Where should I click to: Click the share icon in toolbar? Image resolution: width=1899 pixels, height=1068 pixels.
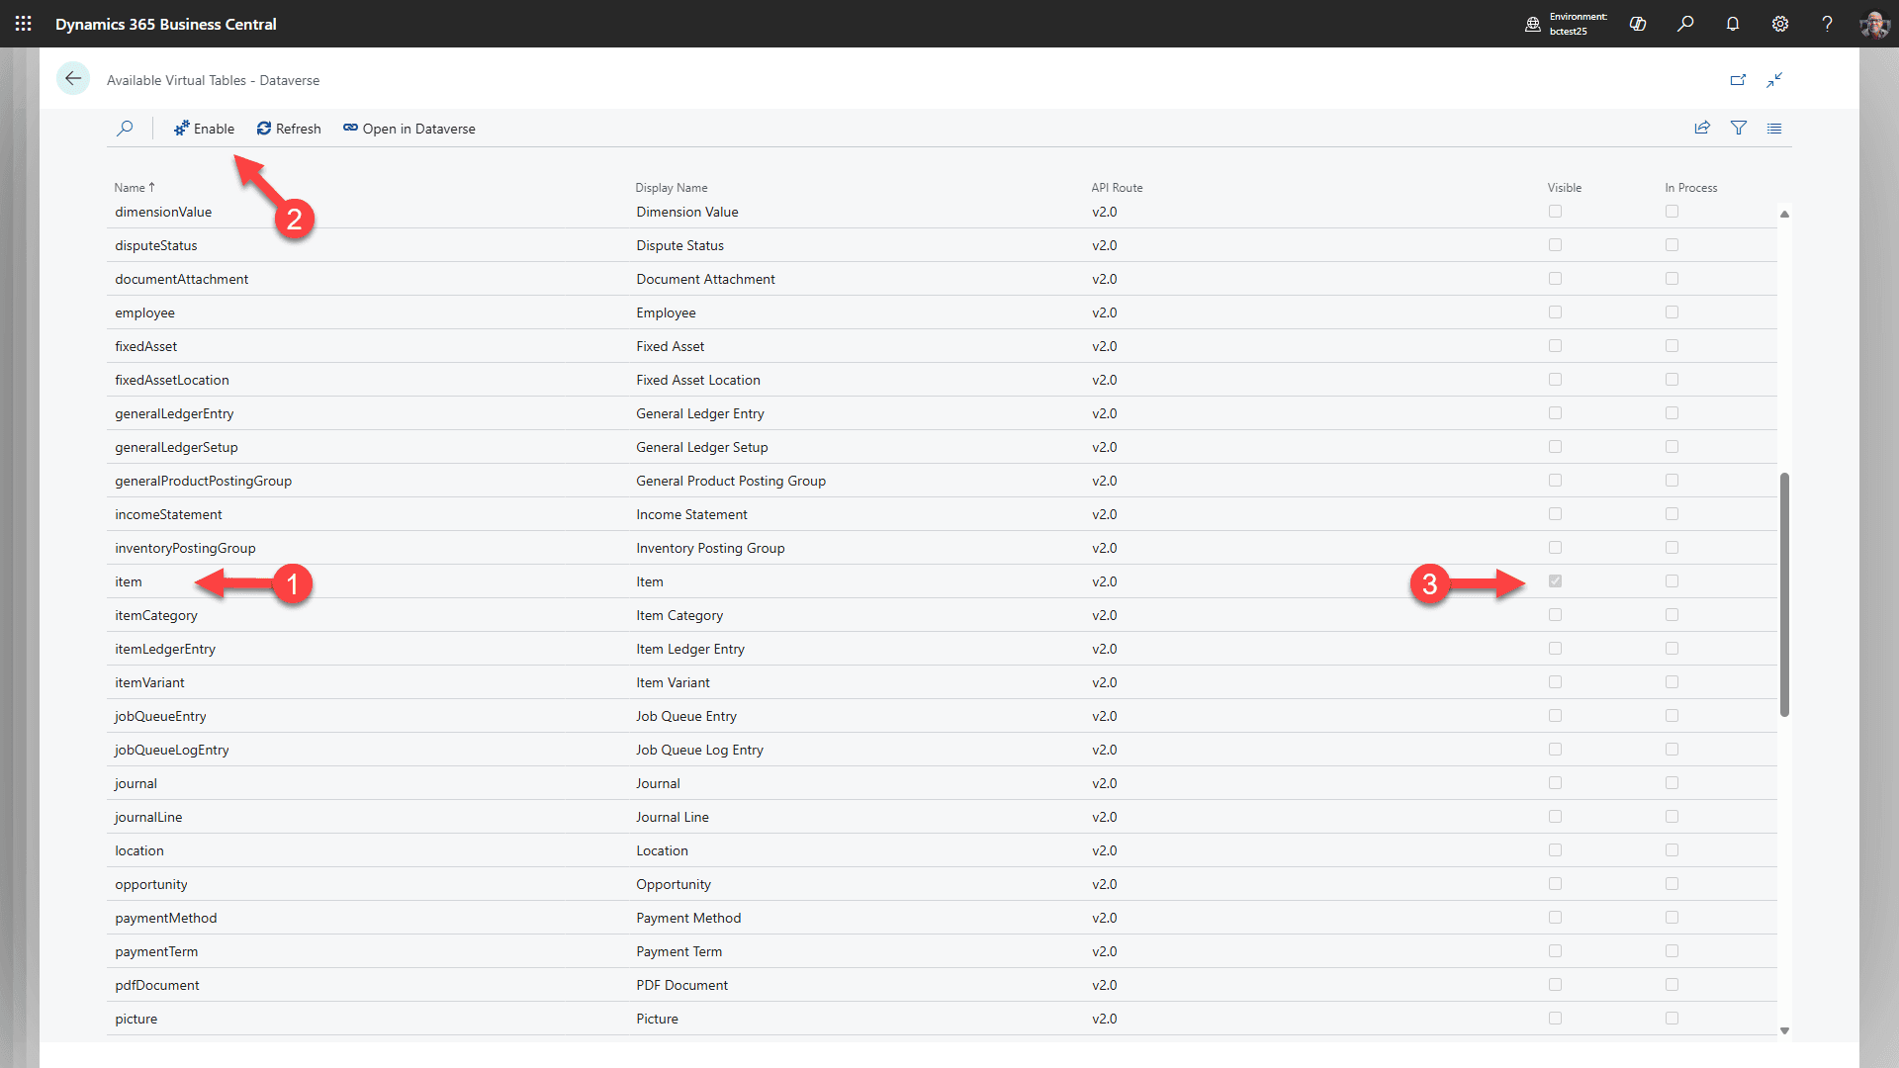tap(1702, 129)
